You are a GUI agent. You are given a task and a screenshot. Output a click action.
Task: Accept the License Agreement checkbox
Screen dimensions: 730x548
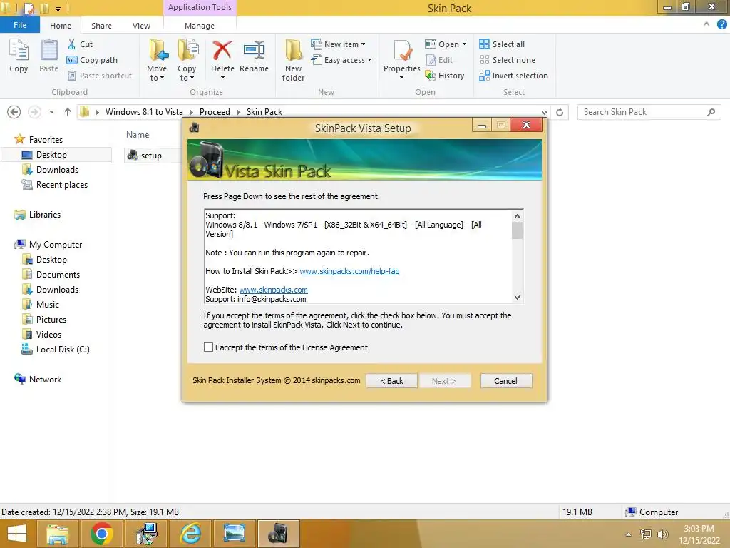[x=208, y=347]
